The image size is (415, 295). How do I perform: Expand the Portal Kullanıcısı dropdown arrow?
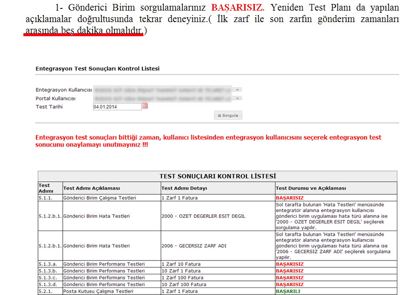[238, 98]
